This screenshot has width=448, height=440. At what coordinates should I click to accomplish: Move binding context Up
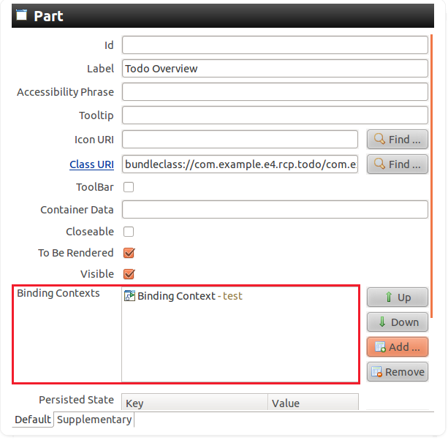(x=397, y=297)
